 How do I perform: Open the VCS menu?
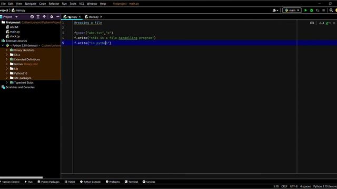click(x=82, y=4)
